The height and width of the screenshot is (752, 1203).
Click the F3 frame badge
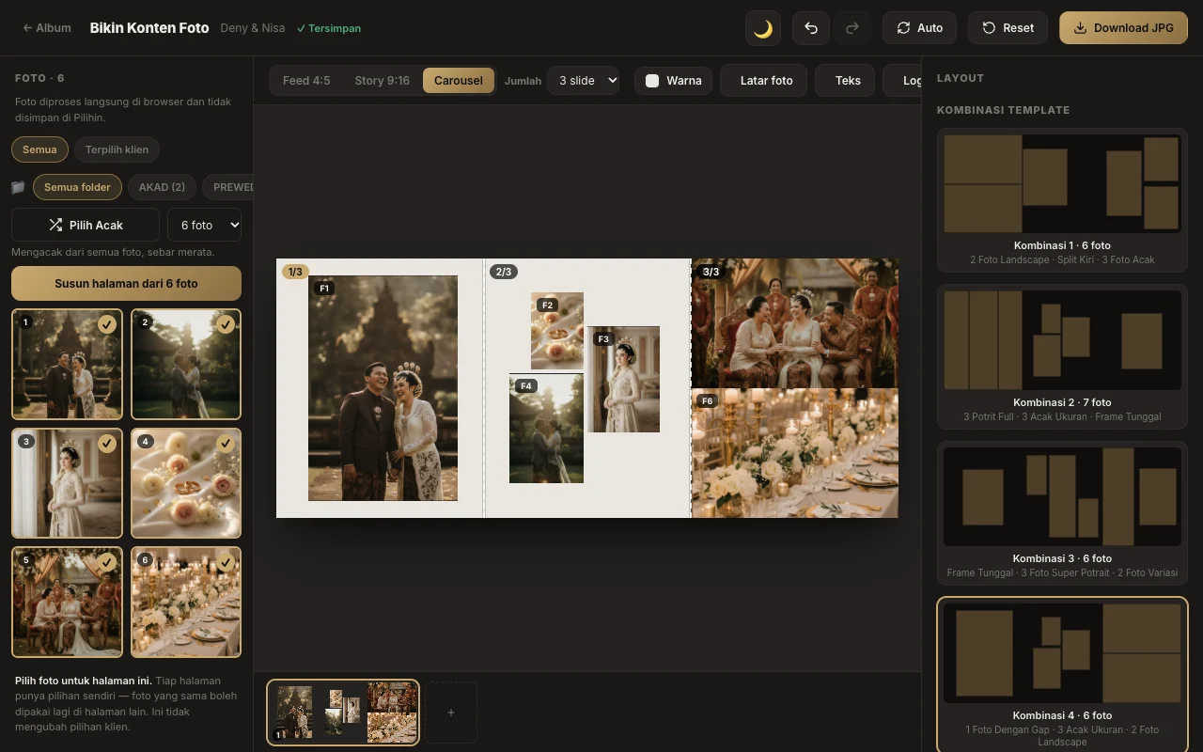603,339
